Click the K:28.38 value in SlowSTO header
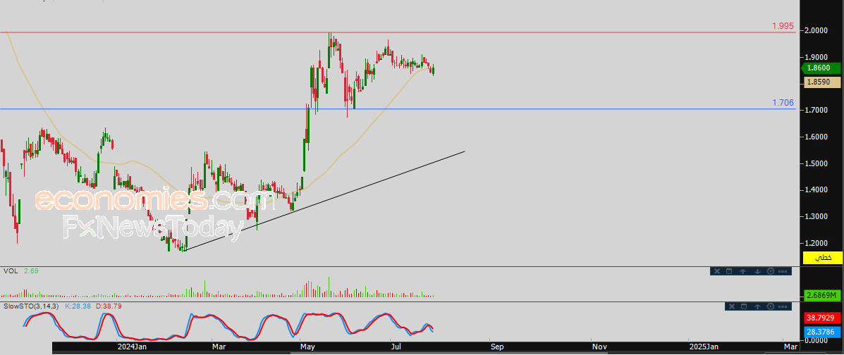This screenshot has height=355, width=844. (x=78, y=306)
